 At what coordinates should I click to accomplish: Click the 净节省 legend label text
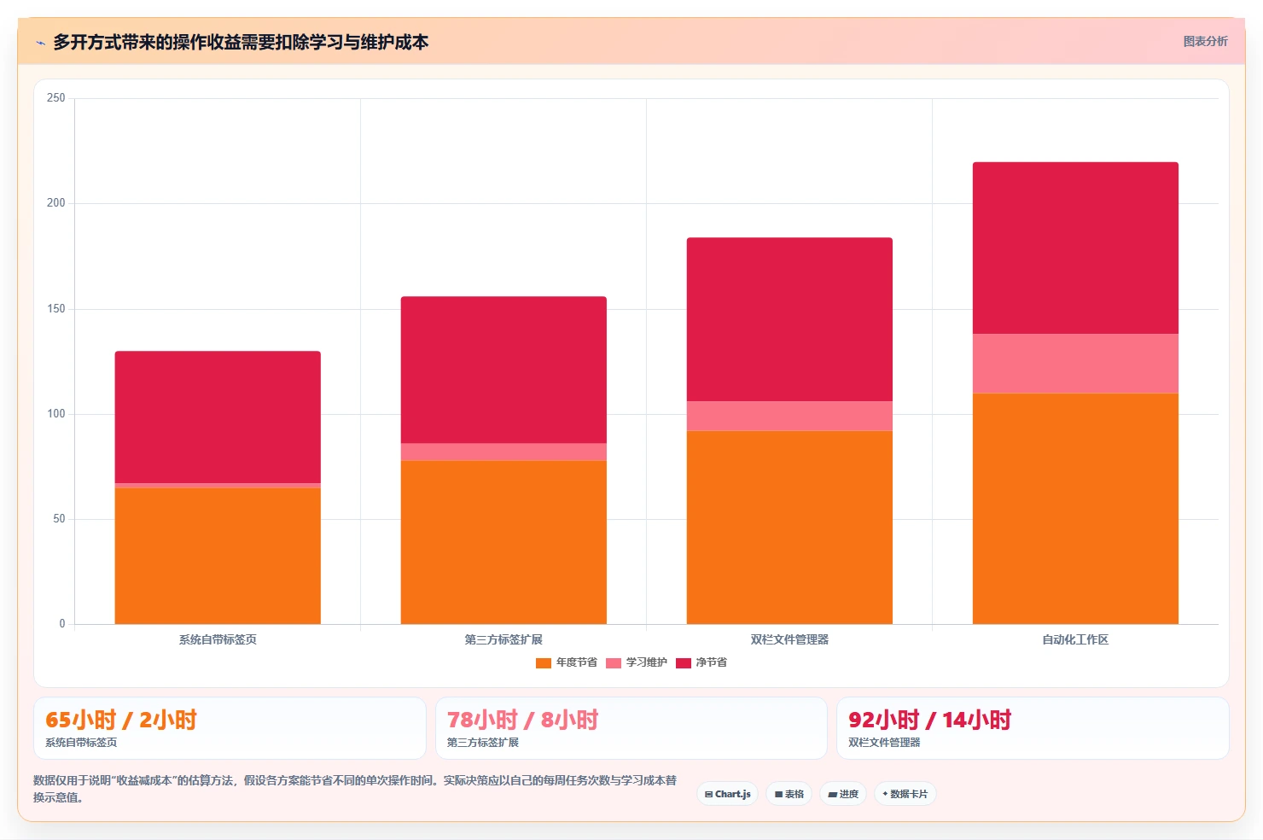(712, 662)
